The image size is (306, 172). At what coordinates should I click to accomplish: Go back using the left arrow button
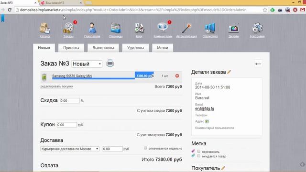[x=258, y=64]
